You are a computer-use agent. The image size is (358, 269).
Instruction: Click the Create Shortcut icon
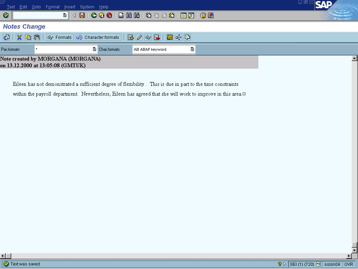191,15
